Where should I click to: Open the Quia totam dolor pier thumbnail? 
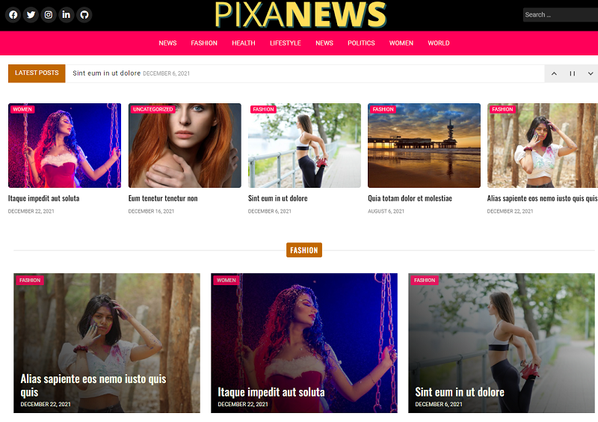[x=424, y=145]
